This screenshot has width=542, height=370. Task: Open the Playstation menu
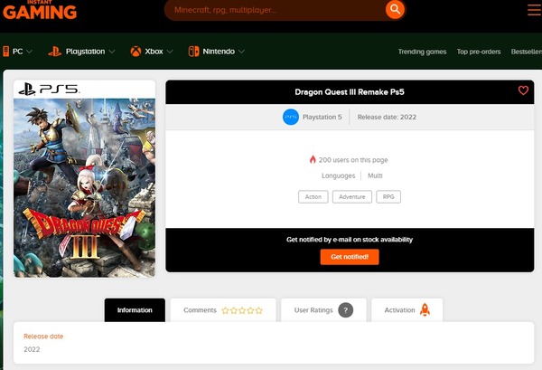point(81,52)
